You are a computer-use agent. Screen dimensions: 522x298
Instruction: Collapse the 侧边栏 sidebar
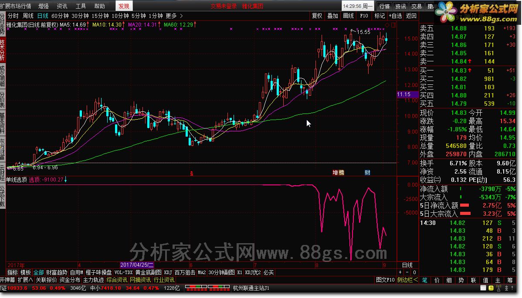point(407,280)
